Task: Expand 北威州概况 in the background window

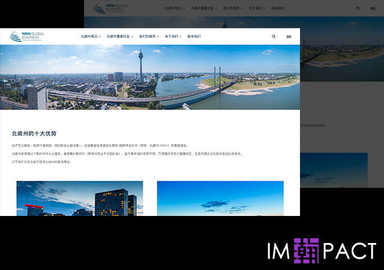Action: coord(175,8)
